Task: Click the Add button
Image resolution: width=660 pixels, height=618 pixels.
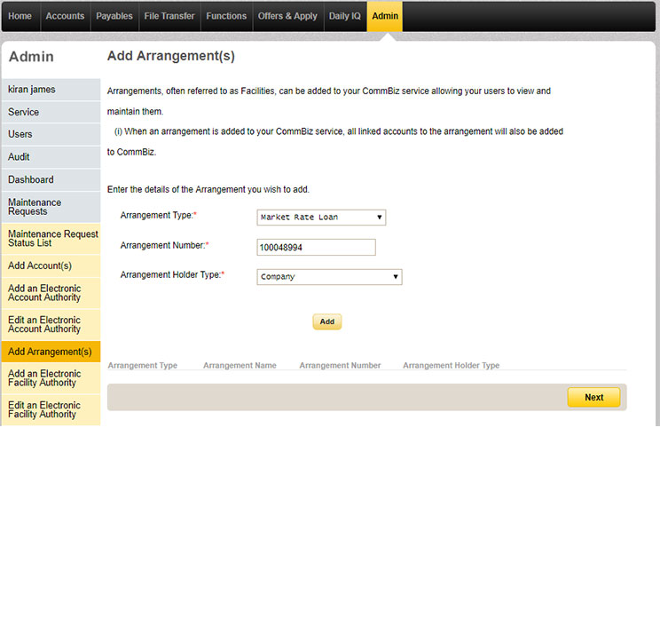Action: tap(327, 321)
